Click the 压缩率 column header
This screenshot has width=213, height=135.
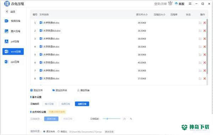tap(174, 15)
